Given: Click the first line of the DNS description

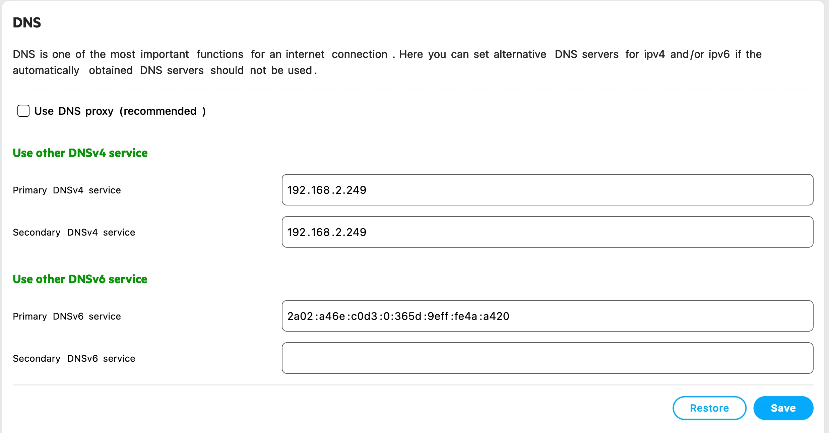Looking at the screenshot, I should pyautogui.click(x=387, y=54).
